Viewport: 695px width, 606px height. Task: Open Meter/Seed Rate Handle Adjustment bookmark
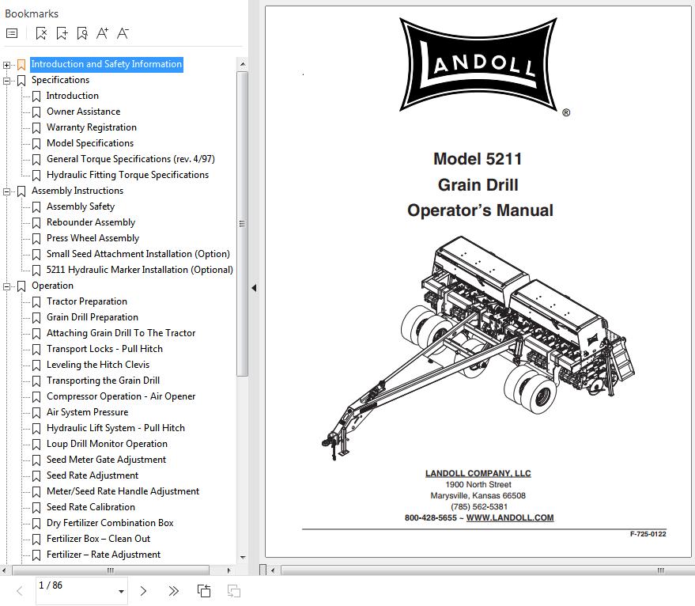tap(123, 491)
